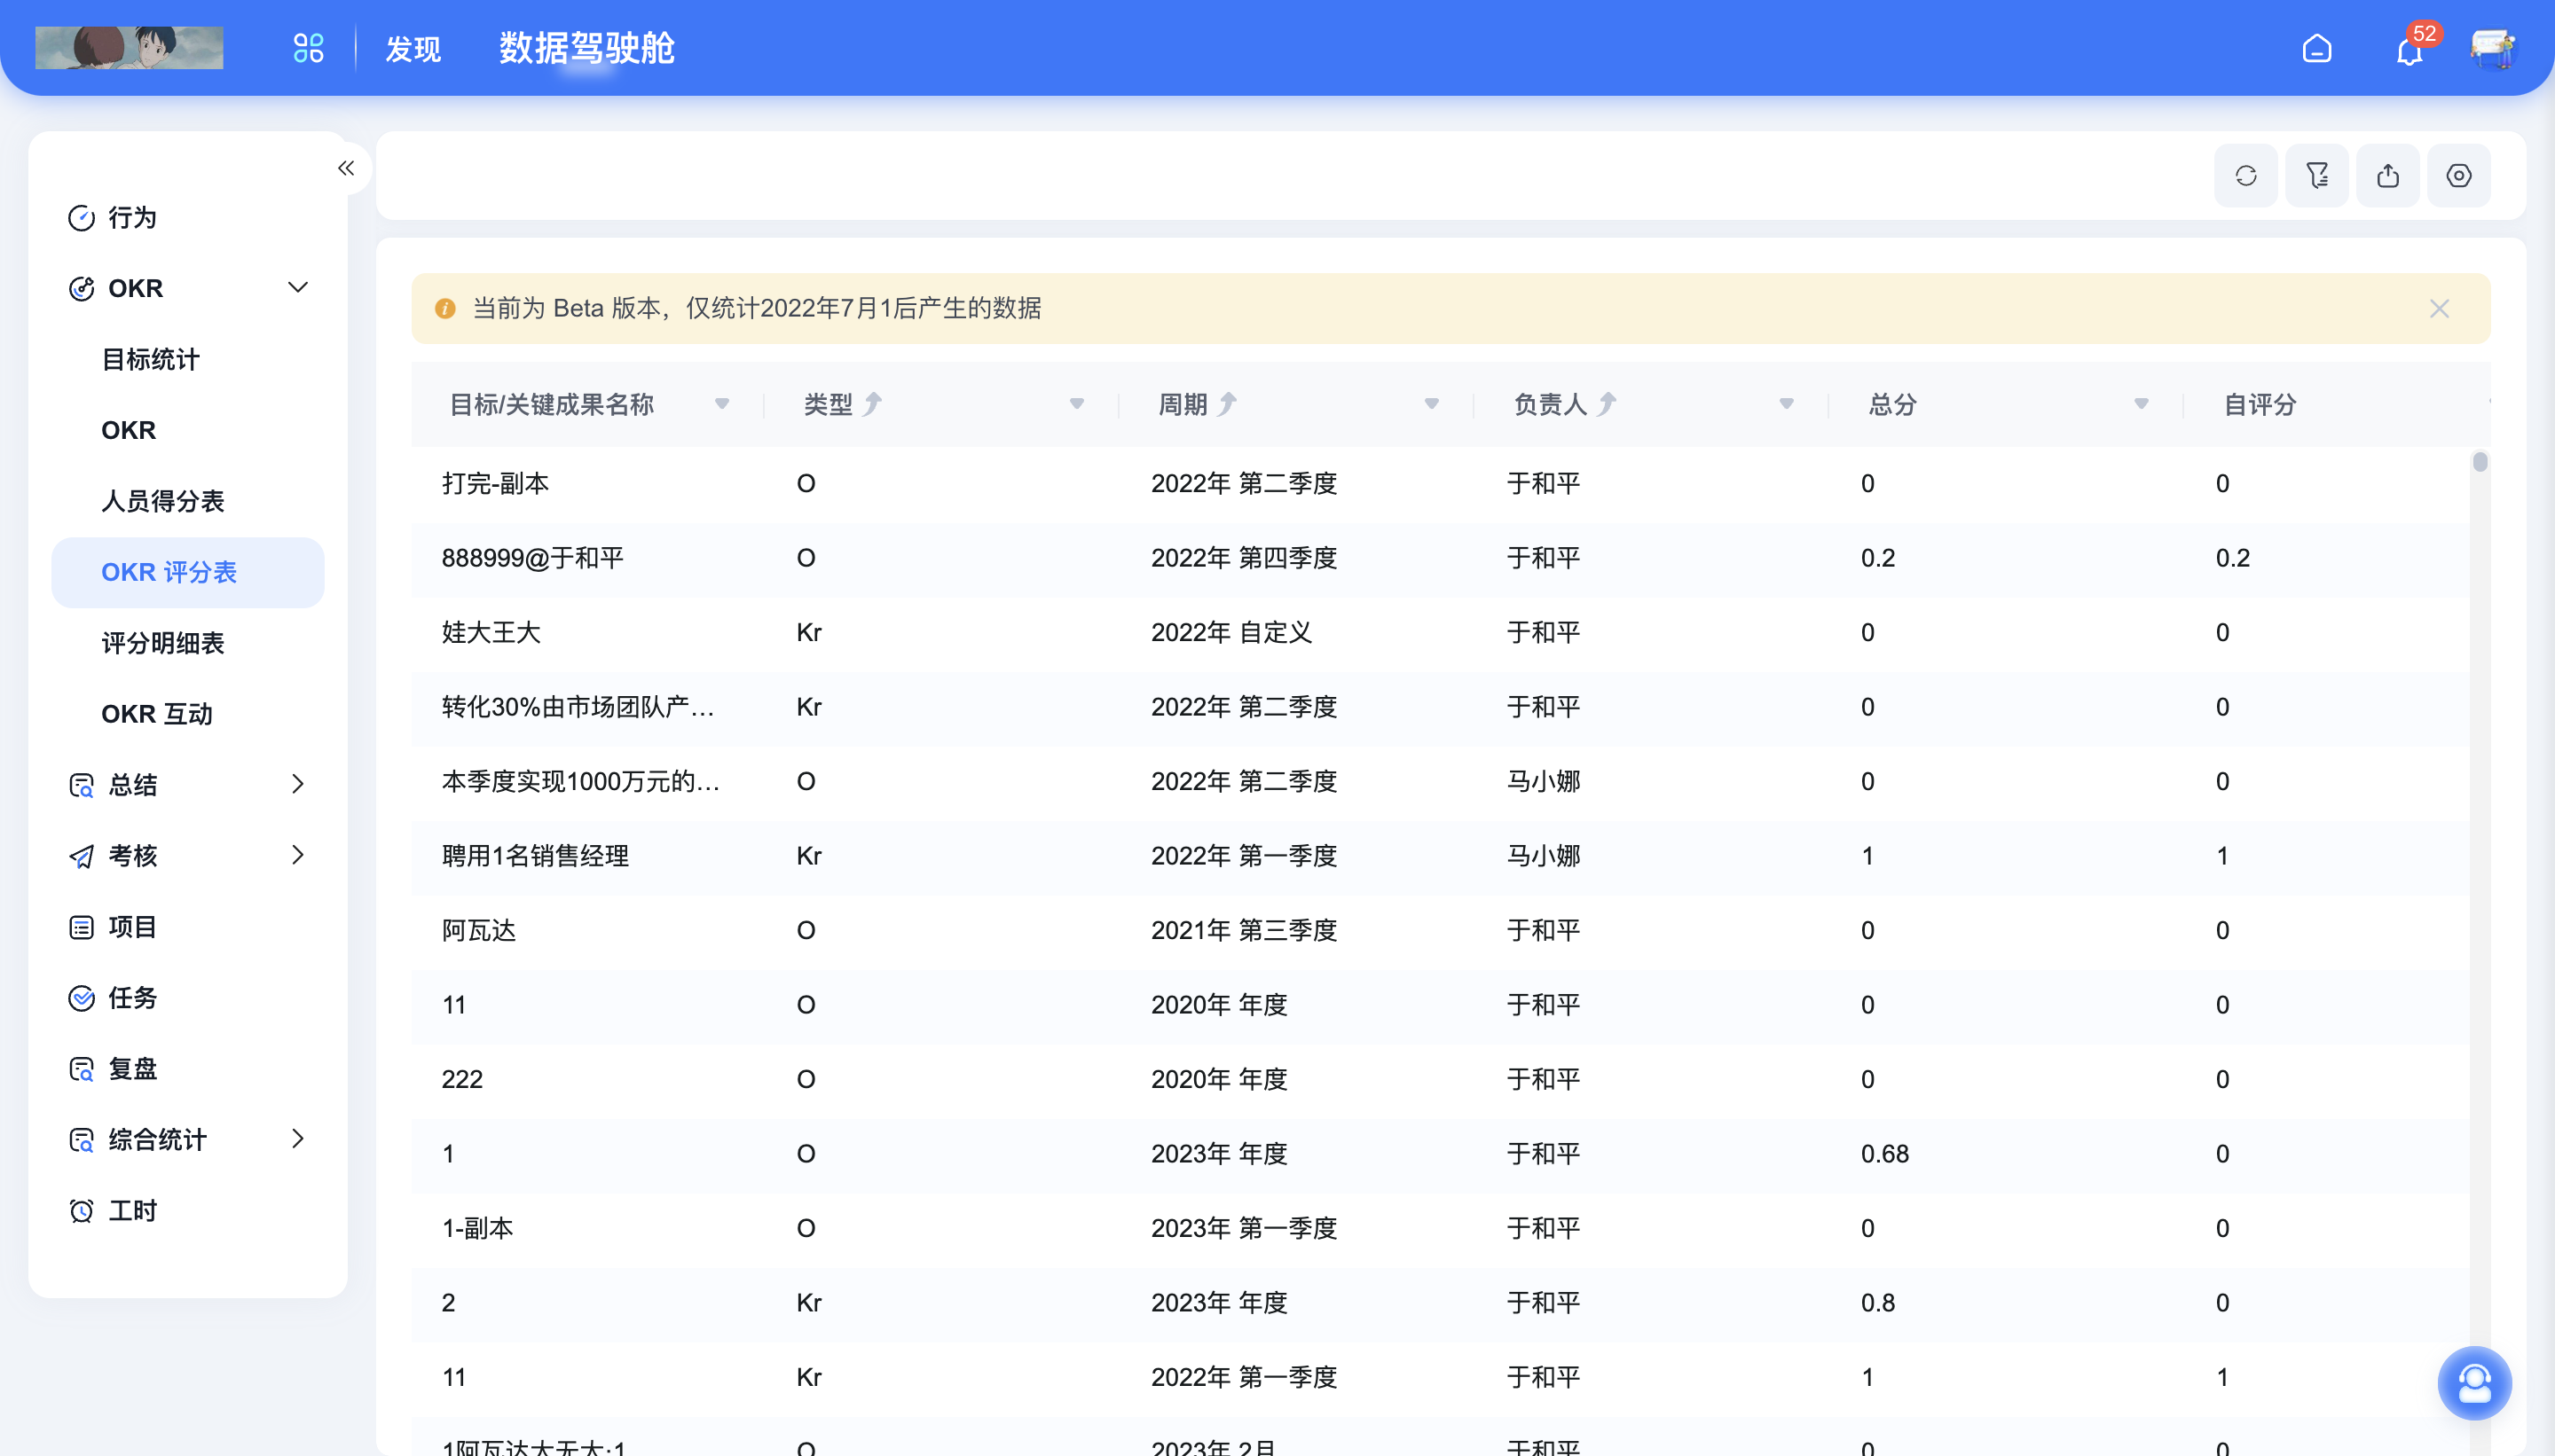Close the Beta version notice
Screen dimensions: 2555x1456
click(2440, 308)
